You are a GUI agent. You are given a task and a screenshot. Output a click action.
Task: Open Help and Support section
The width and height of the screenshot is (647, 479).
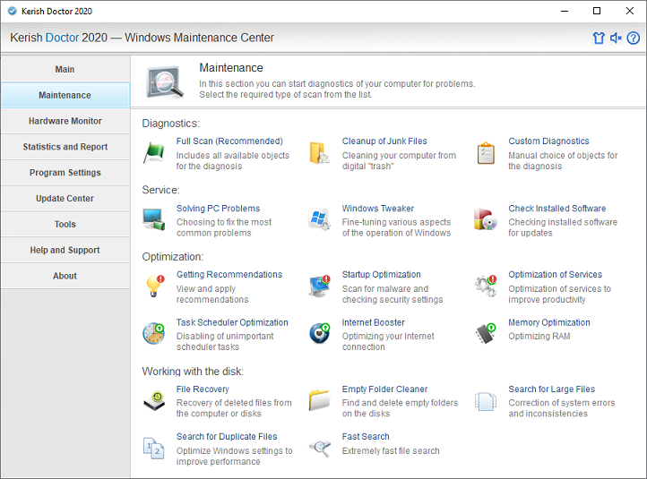(65, 250)
